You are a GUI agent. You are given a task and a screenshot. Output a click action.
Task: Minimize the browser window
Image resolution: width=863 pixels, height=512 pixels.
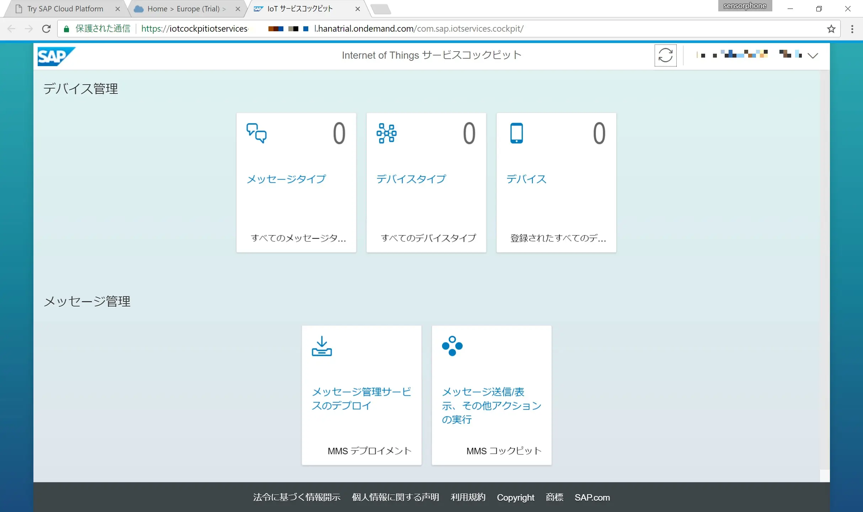point(790,9)
